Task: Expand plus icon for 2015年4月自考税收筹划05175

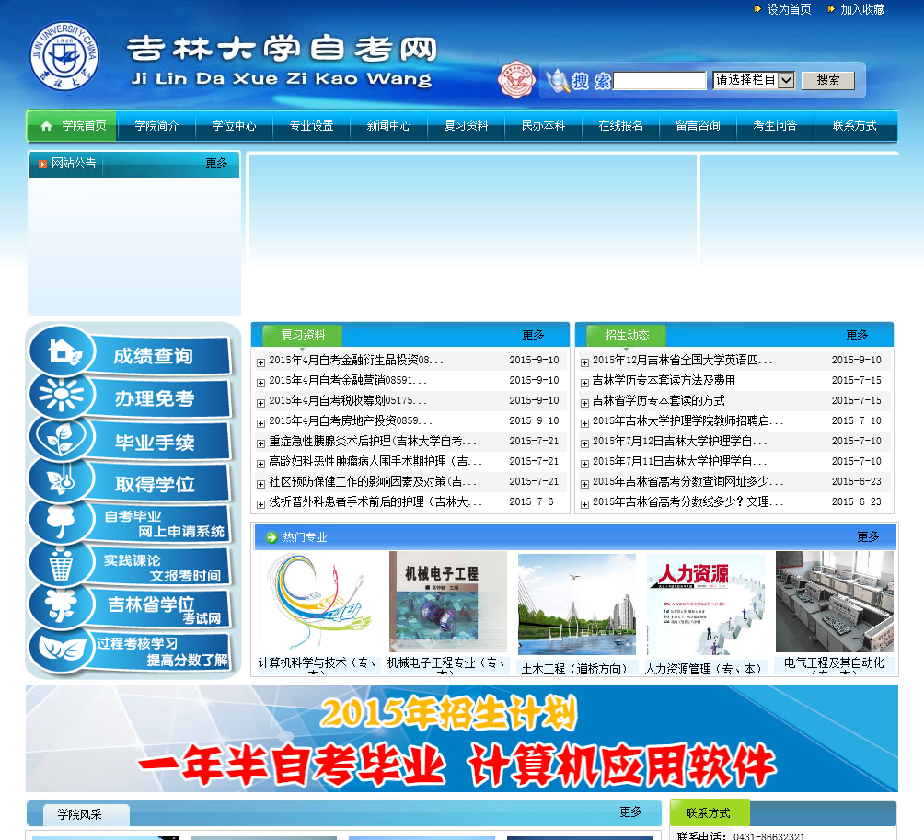Action: 260,404
